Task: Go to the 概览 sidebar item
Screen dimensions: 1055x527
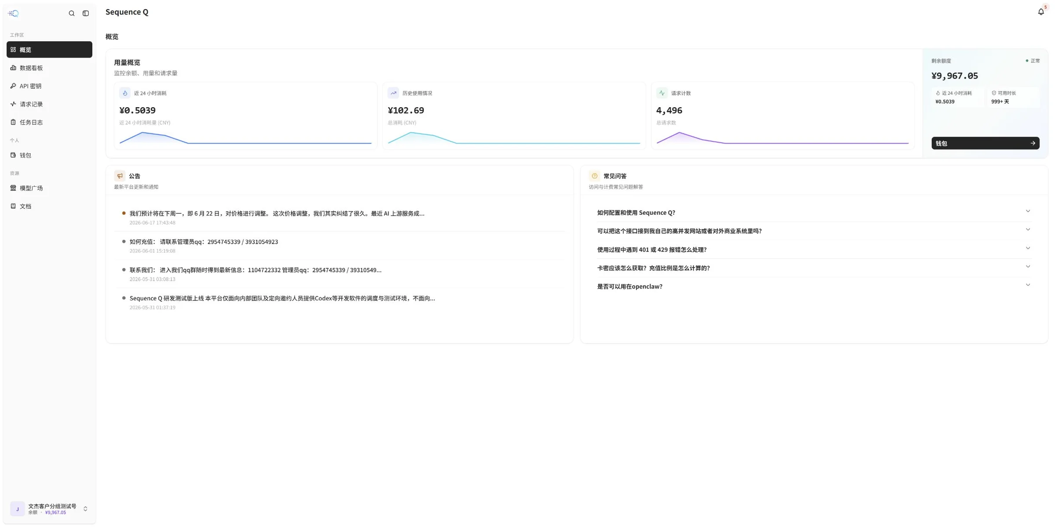Action: [x=49, y=50]
